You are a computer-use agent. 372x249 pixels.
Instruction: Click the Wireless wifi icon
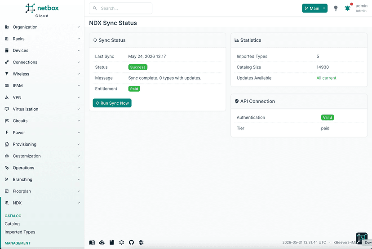click(x=7, y=74)
